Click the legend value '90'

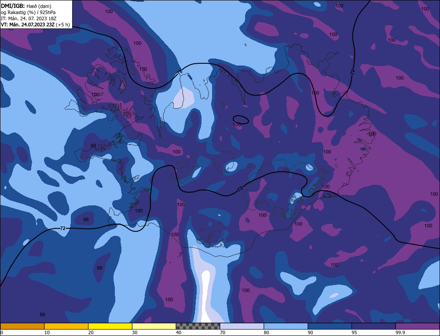pos(310,332)
